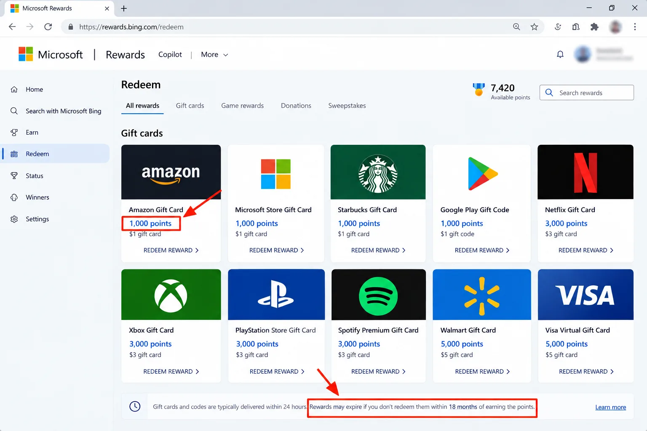Go back to previous page
This screenshot has width=647, height=431.
(12, 27)
